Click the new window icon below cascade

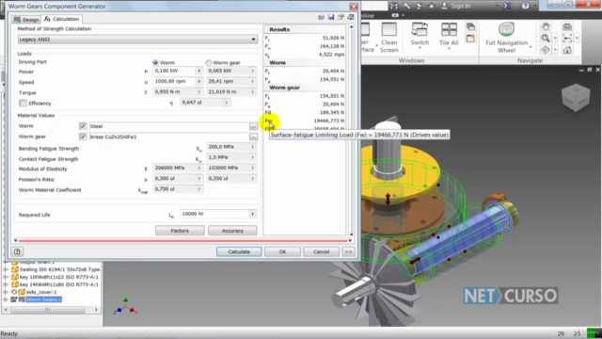pyautogui.click(x=470, y=39)
